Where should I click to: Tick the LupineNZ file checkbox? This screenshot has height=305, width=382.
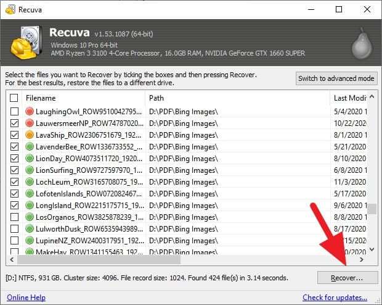pos(14,240)
